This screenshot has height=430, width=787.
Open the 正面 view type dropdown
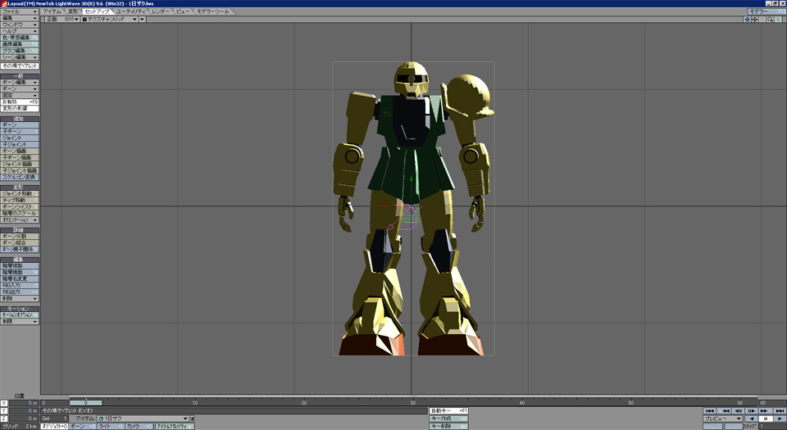[x=62, y=19]
